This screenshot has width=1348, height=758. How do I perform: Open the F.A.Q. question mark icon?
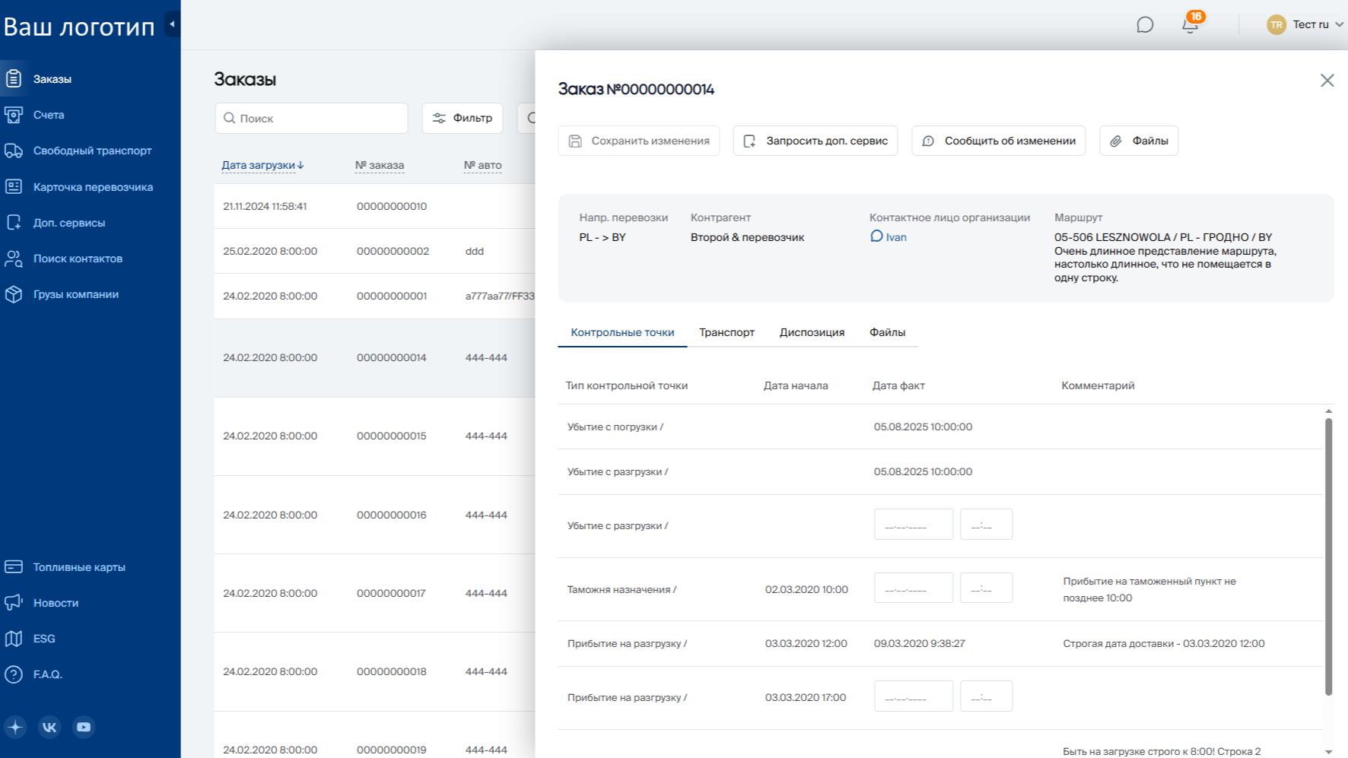pos(14,674)
